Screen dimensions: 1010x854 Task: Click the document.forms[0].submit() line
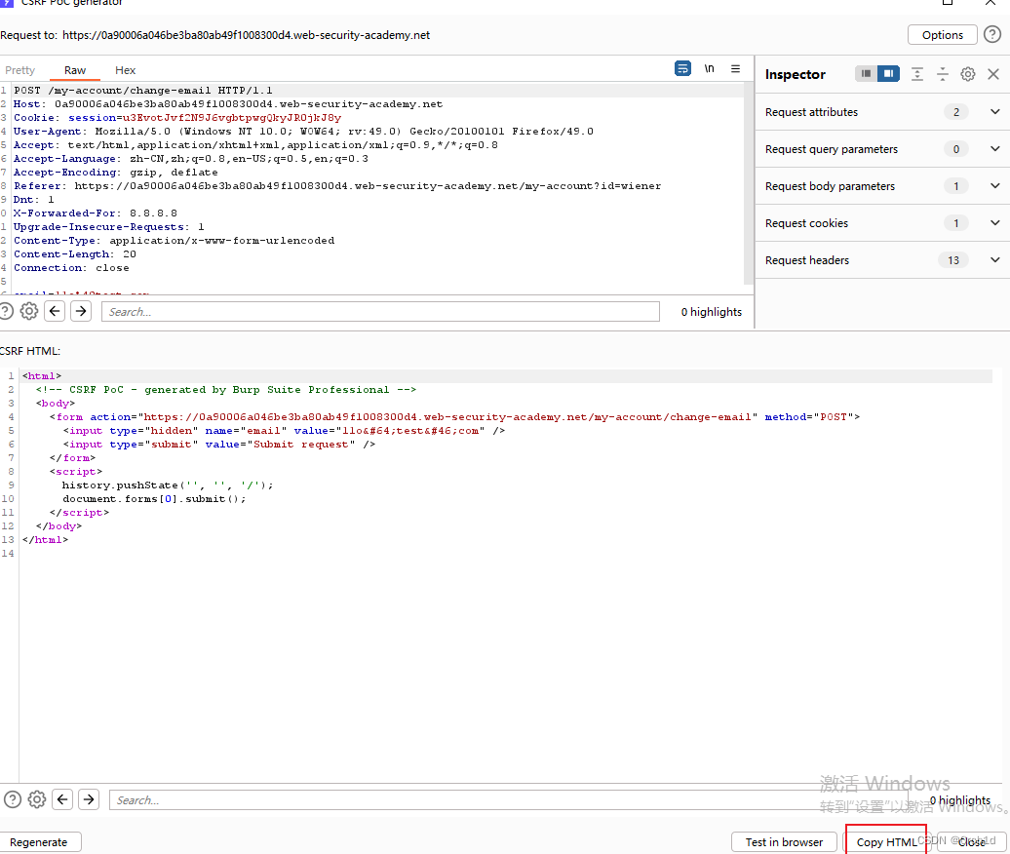154,498
